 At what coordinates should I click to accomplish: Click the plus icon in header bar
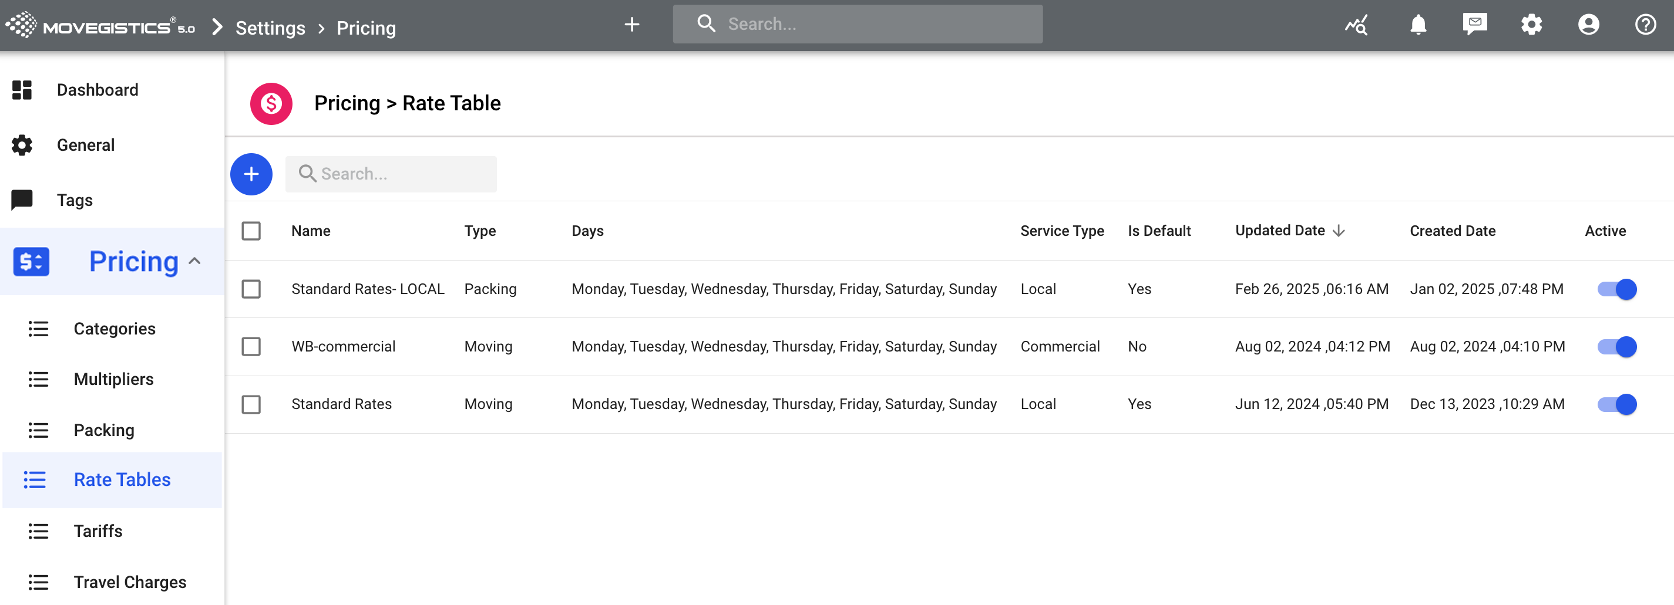[x=631, y=25]
